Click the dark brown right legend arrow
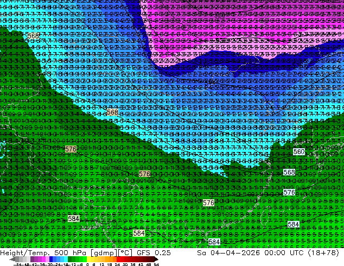The image size is (344, 266). (156, 259)
